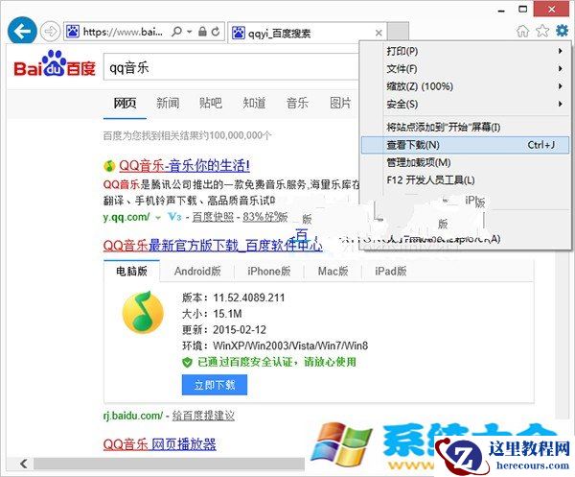
Task: Go back with the blue back arrow
Action: (x=22, y=32)
